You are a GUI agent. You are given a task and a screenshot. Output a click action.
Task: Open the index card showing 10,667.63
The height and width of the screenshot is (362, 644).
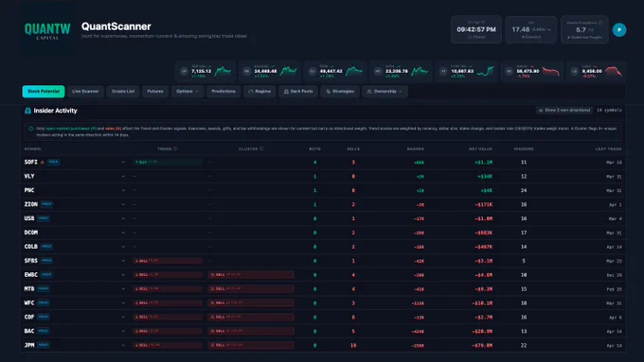coord(467,71)
